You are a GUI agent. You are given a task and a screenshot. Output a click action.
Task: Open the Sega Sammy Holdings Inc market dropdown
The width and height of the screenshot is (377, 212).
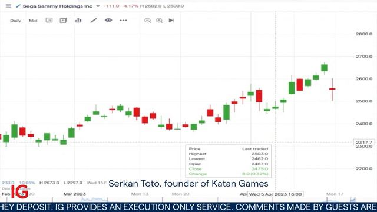(x=98, y=6)
